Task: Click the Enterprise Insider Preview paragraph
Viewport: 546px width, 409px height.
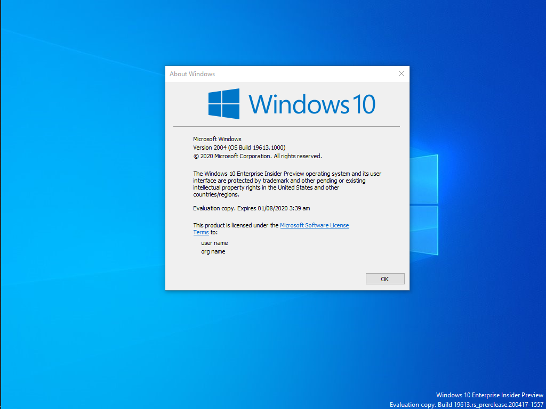Action: [287, 184]
